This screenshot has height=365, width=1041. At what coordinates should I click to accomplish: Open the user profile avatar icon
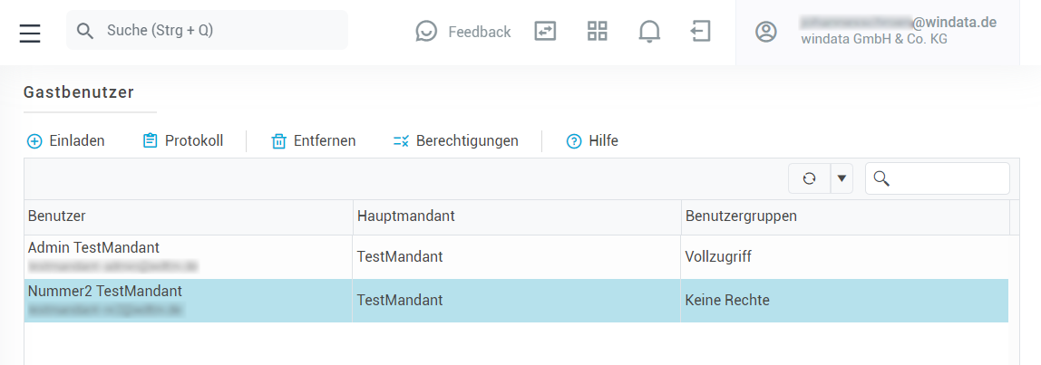click(766, 32)
